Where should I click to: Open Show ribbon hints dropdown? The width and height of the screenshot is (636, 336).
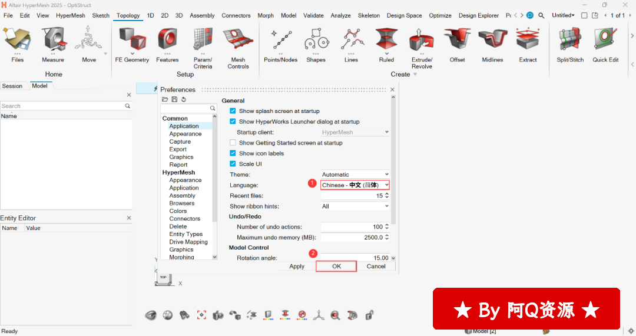tap(355, 206)
